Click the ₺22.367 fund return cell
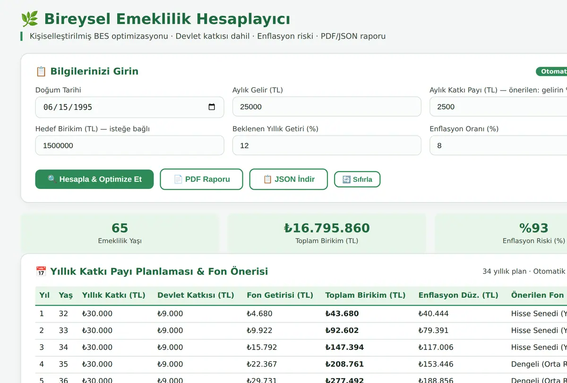 pos(262,365)
